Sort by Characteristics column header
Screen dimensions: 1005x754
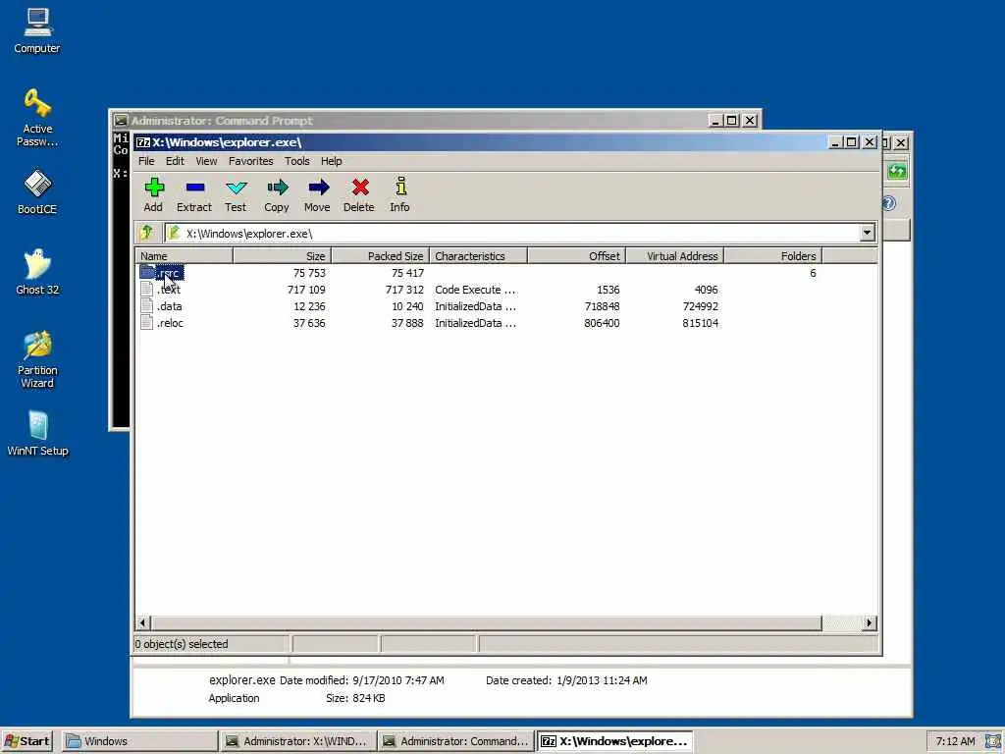tap(478, 256)
